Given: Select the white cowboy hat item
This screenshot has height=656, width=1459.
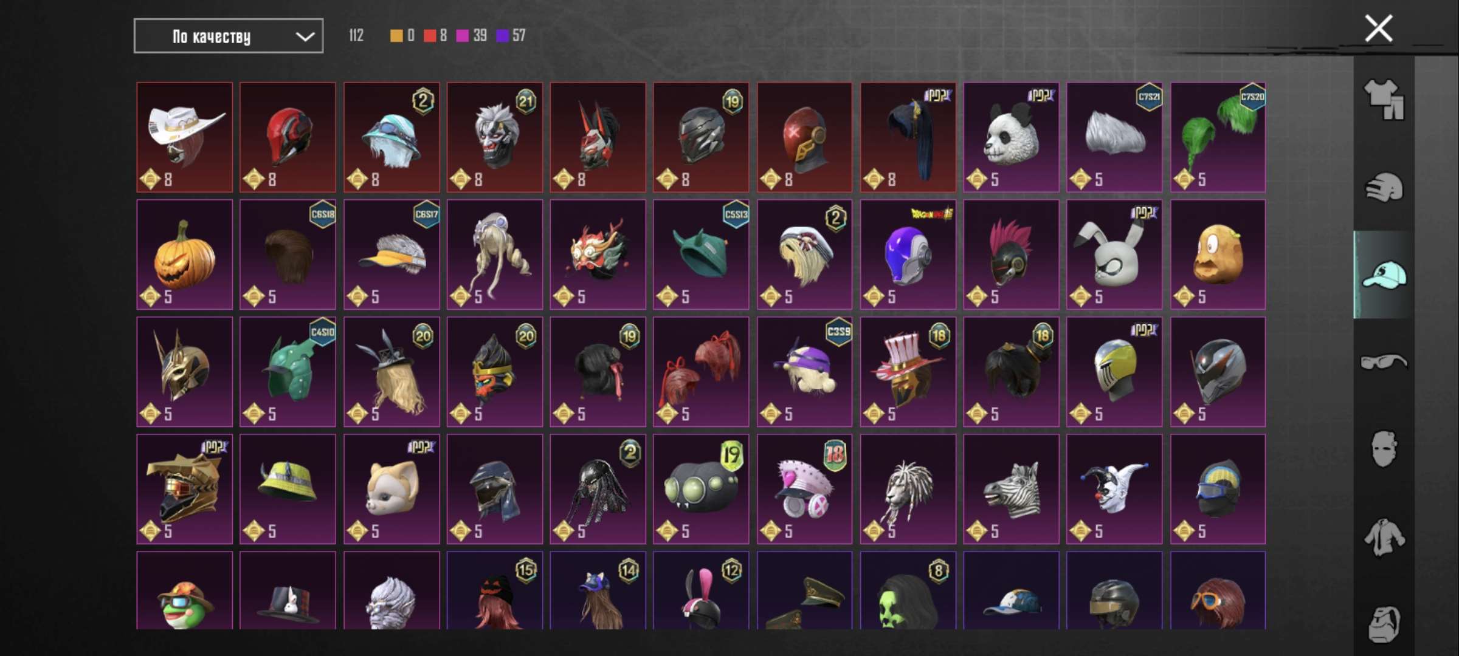Looking at the screenshot, I should point(185,137).
